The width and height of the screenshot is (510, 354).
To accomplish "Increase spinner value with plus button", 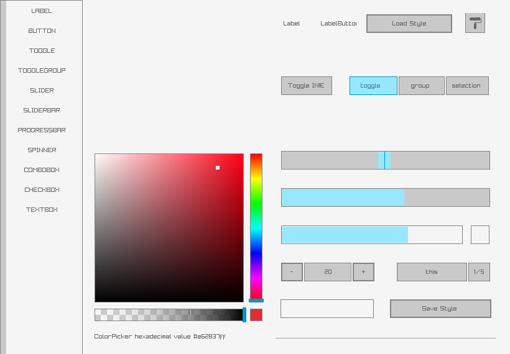I will (x=363, y=272).
